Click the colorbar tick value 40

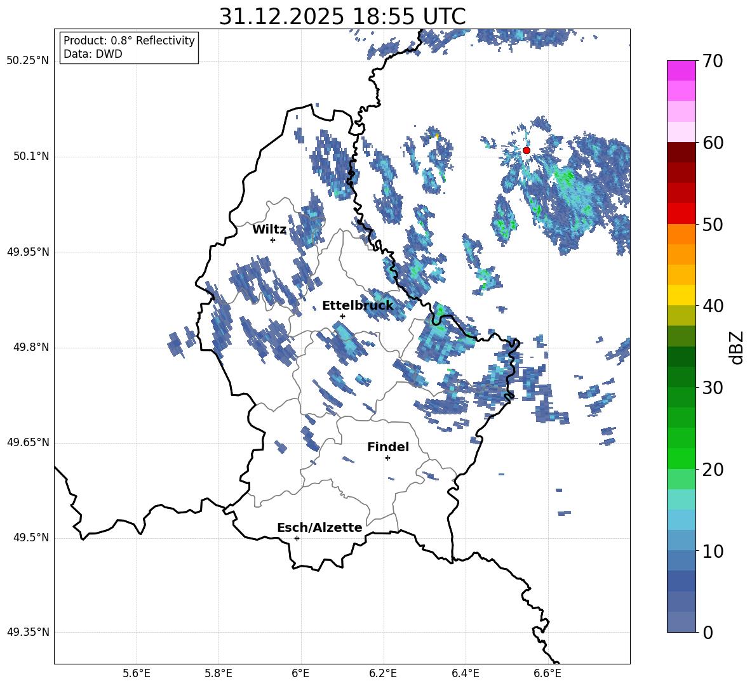pyautogui.click(x=713, y=306)
